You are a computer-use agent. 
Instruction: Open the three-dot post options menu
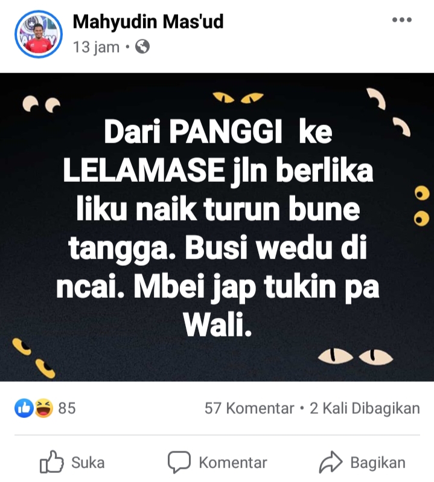[x=402, y=20]
